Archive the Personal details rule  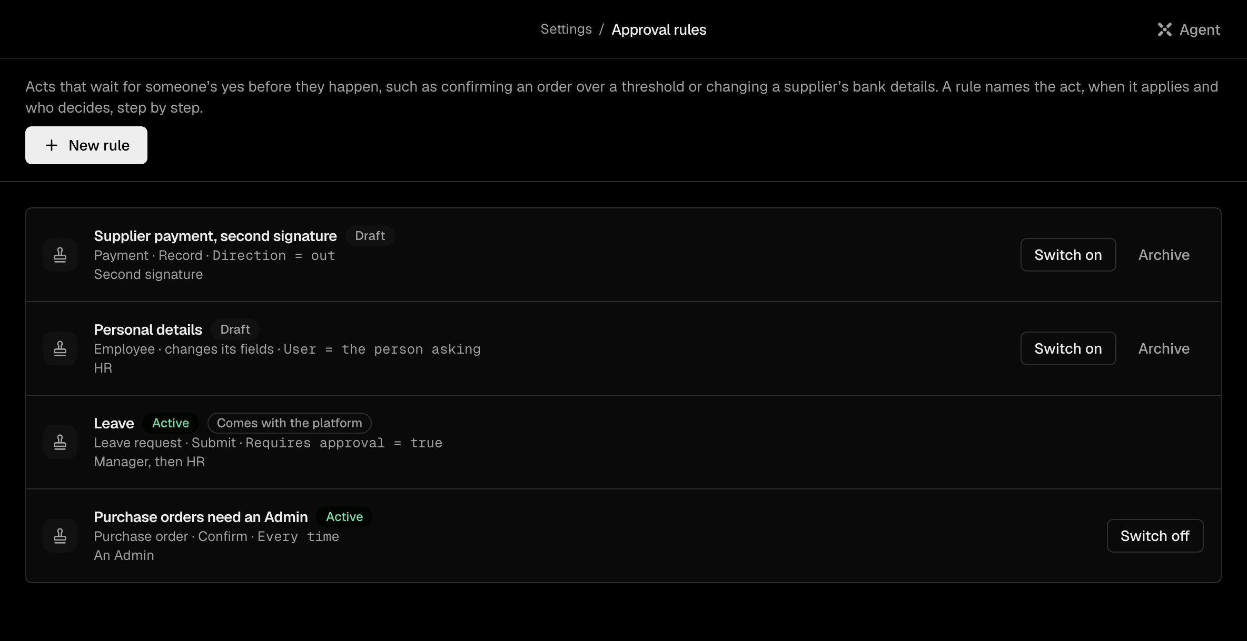point(1164,348)
